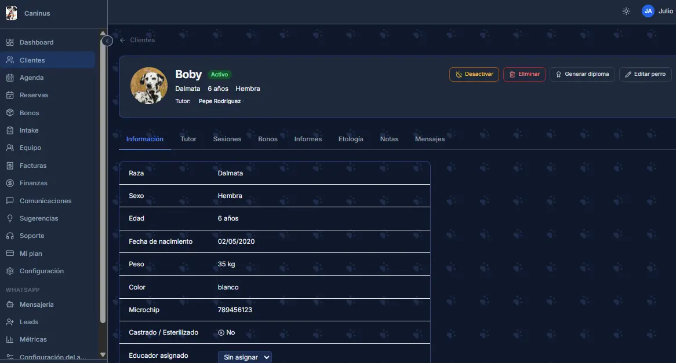This screenshot has height=363, width=676.
Task: Click the Finanzas dollar icon
Action: coord(10,183)
